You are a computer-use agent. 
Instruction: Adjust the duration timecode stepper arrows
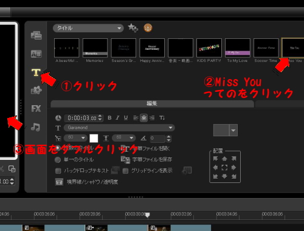100,118
